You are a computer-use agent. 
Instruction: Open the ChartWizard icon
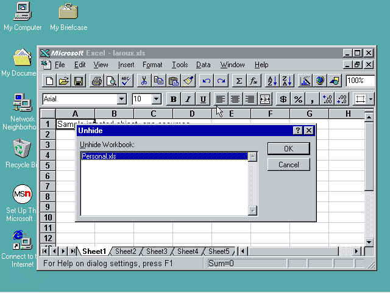[x=305, y=81]
